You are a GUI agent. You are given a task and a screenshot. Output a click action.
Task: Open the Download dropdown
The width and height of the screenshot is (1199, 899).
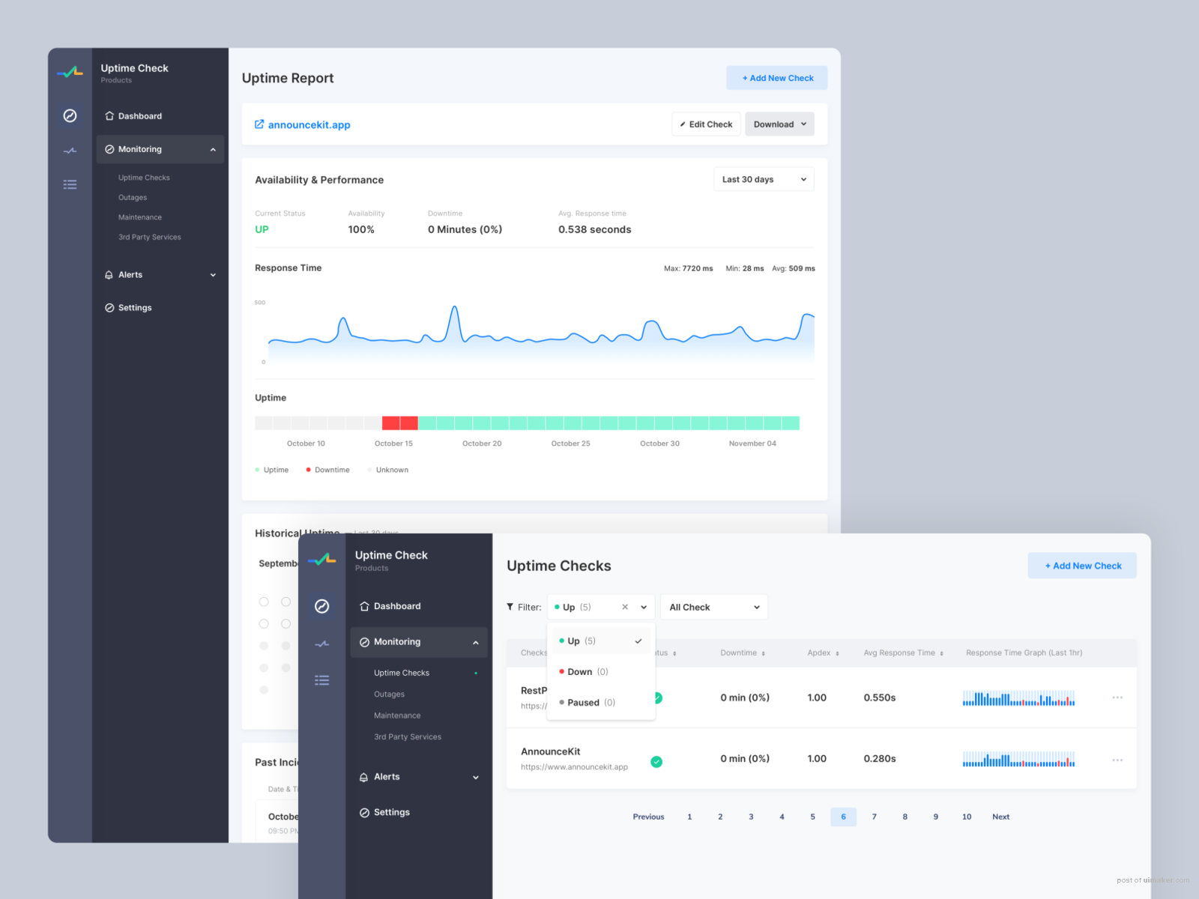click(779, 124)
